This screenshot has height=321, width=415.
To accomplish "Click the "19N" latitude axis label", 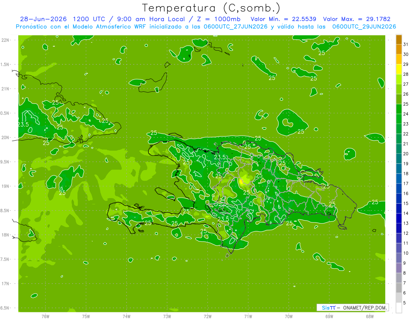I will click(x=5, y=186).
